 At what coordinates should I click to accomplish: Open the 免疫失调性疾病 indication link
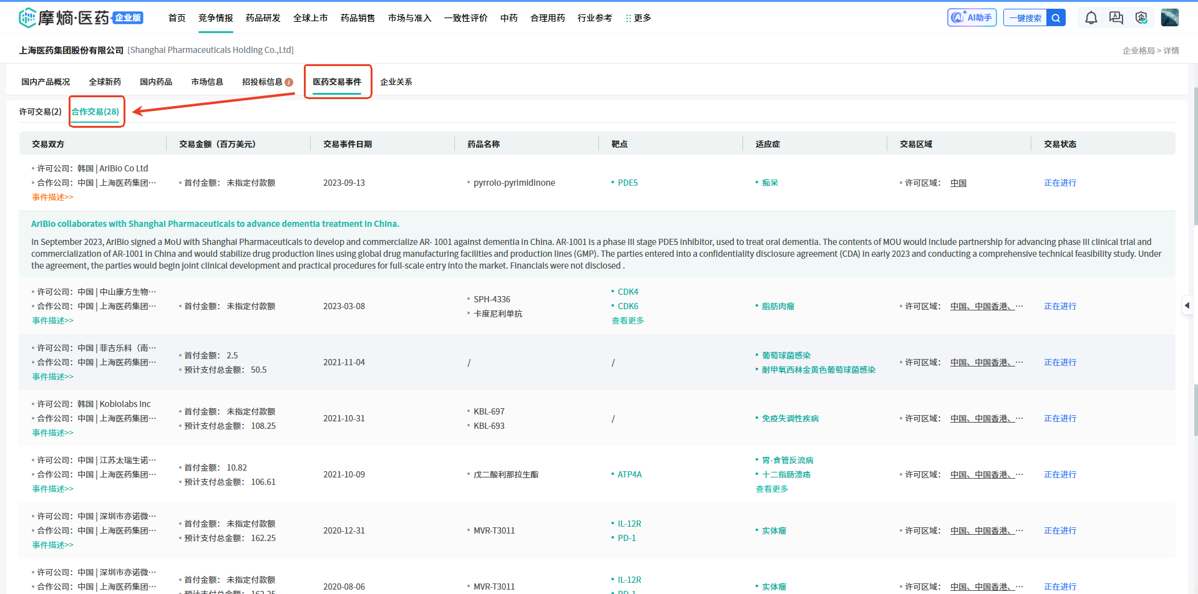coord(790,418)
